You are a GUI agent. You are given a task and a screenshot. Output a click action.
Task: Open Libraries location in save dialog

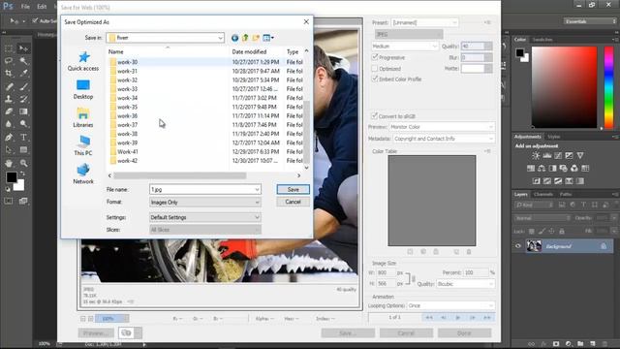pos(83,117)
